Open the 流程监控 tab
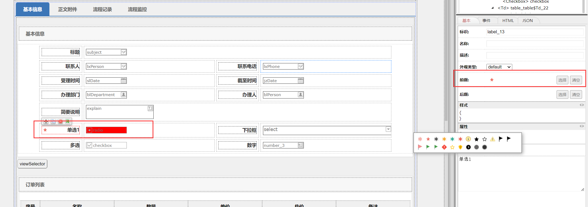 coord(137,9)
